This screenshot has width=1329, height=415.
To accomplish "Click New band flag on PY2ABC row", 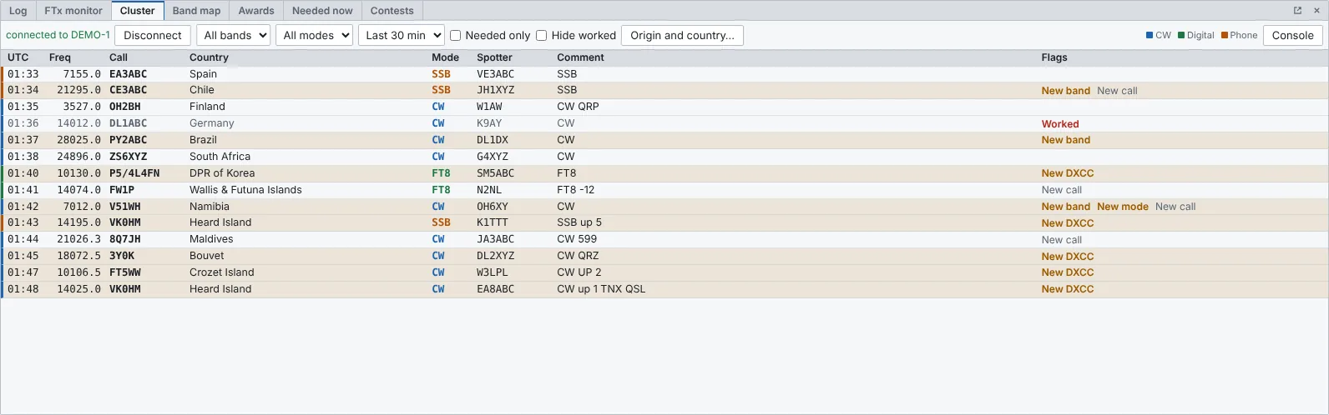I will [x=1066, y=140].
